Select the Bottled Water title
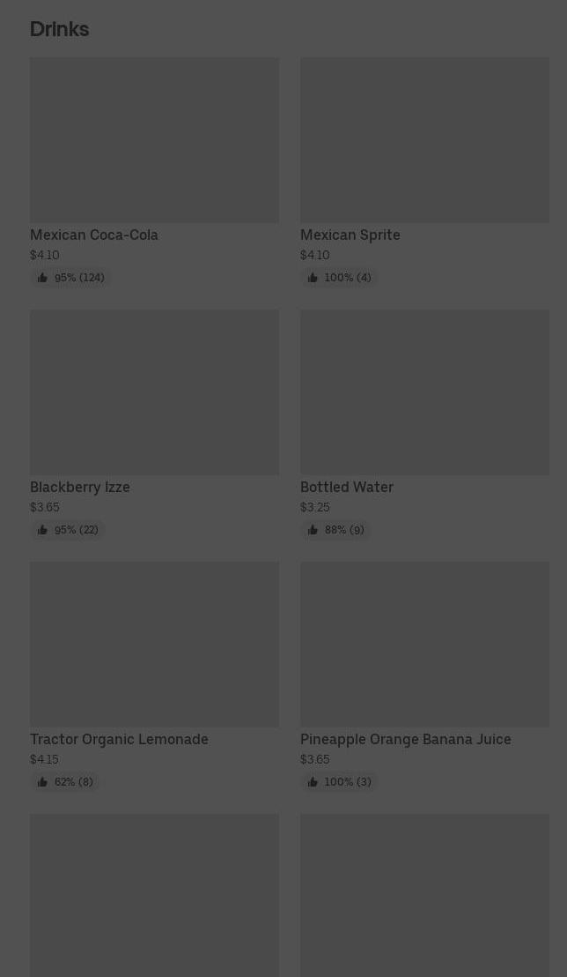 point(346,487)
